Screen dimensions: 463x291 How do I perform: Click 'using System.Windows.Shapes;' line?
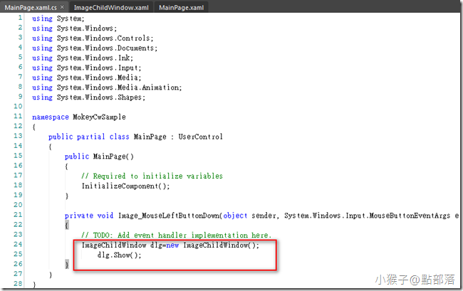tap(88, 97)
